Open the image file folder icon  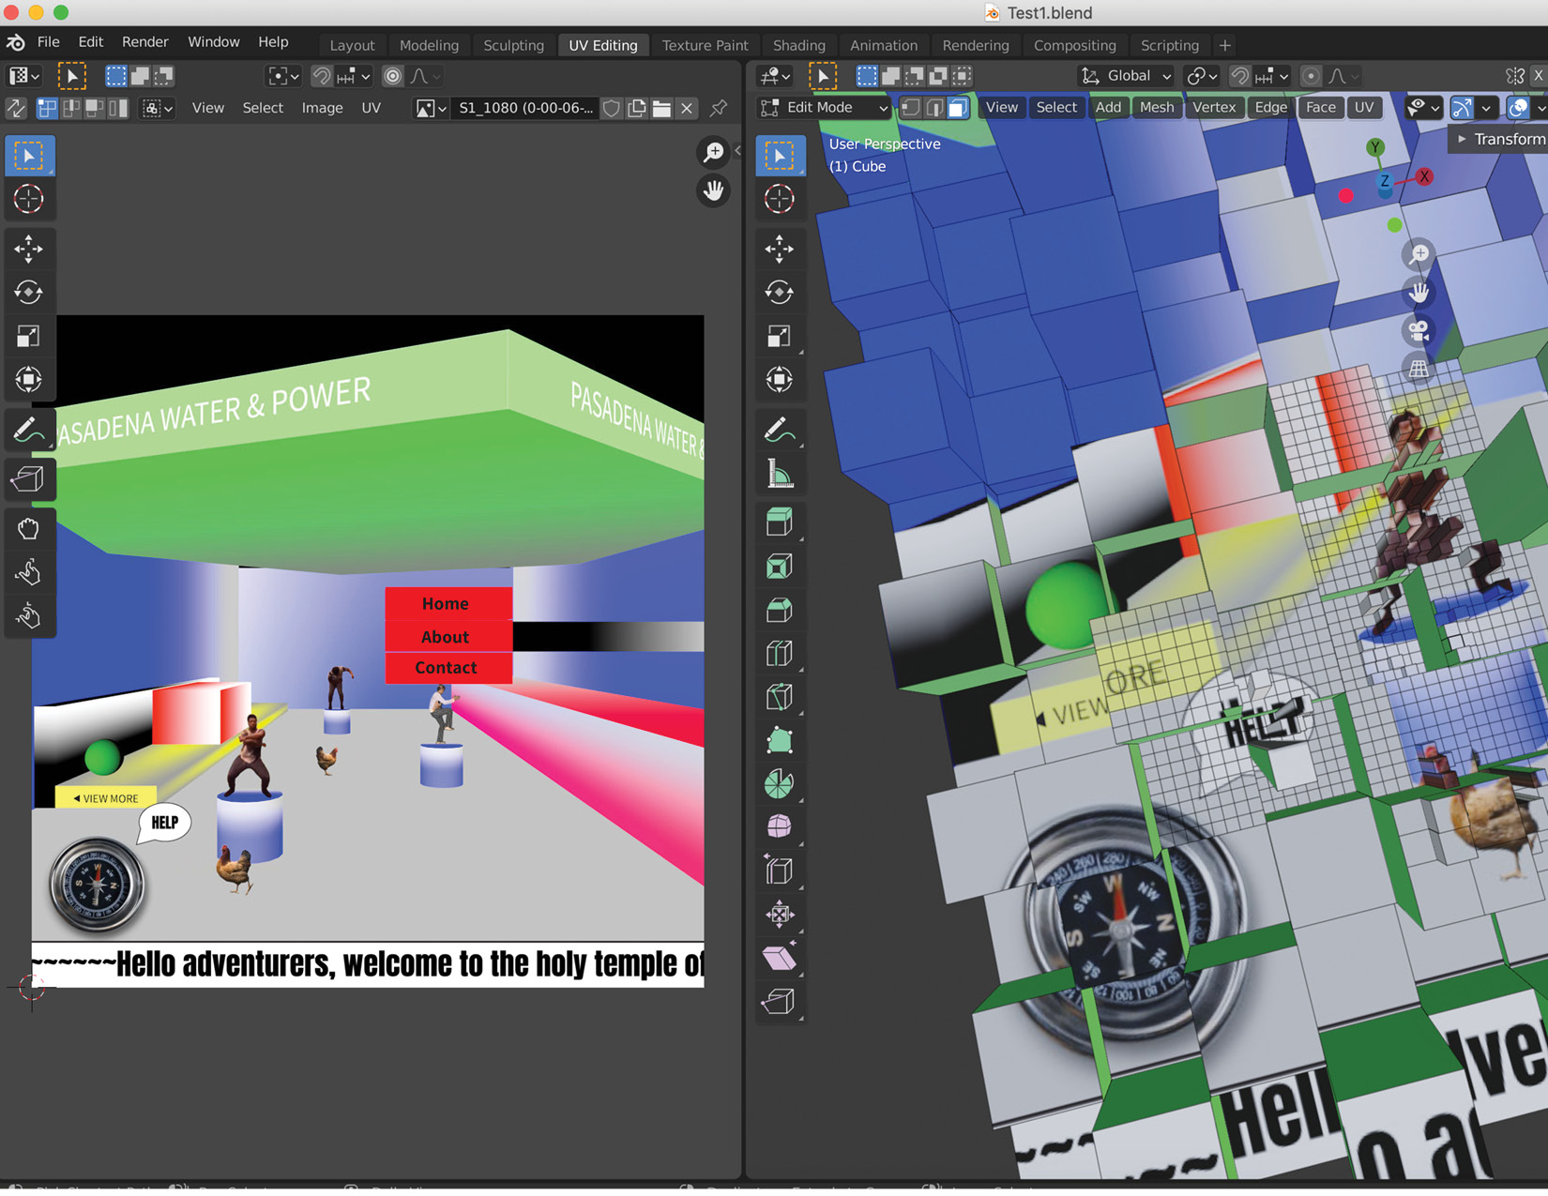[x=661, y=108]
